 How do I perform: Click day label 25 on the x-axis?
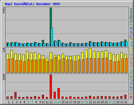[x=102, y=102]
